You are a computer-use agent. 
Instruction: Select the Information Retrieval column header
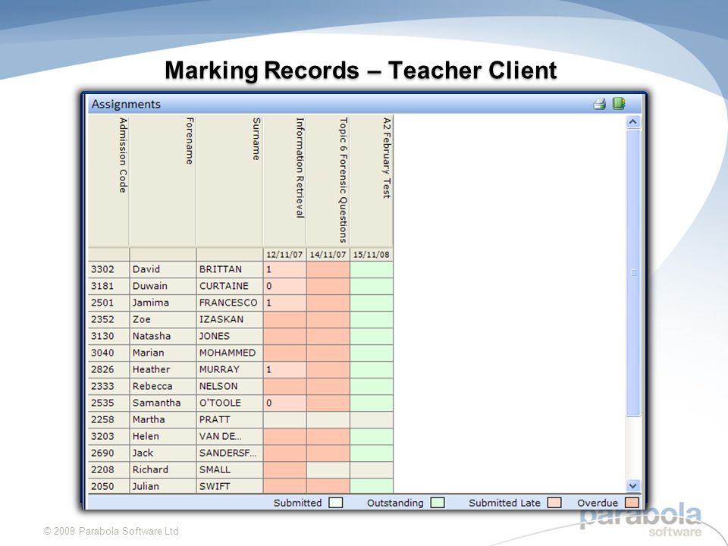(284, 180)
